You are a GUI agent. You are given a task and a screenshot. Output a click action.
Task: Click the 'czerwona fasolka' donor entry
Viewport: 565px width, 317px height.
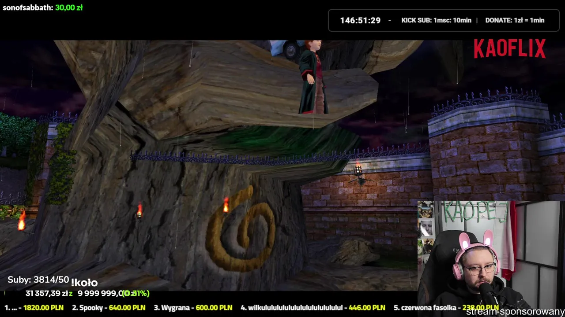(x=446, y=308)
